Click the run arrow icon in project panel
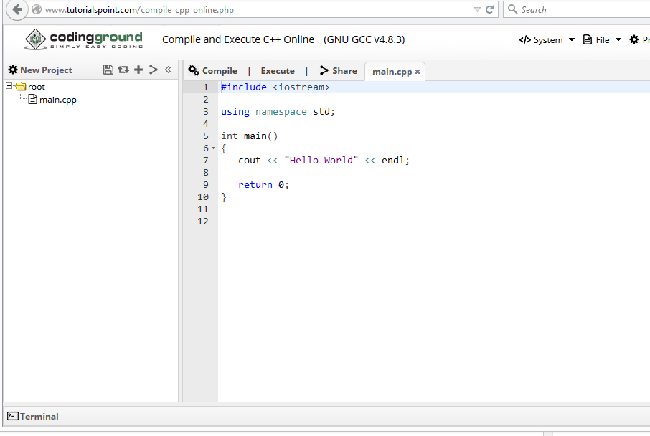Viewport: 650px width, 436px height. click(x=153, y=70)
